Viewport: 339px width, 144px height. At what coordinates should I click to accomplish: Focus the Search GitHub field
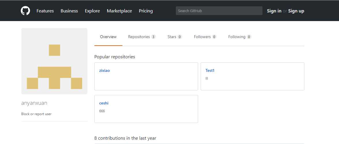click(219, 11)
